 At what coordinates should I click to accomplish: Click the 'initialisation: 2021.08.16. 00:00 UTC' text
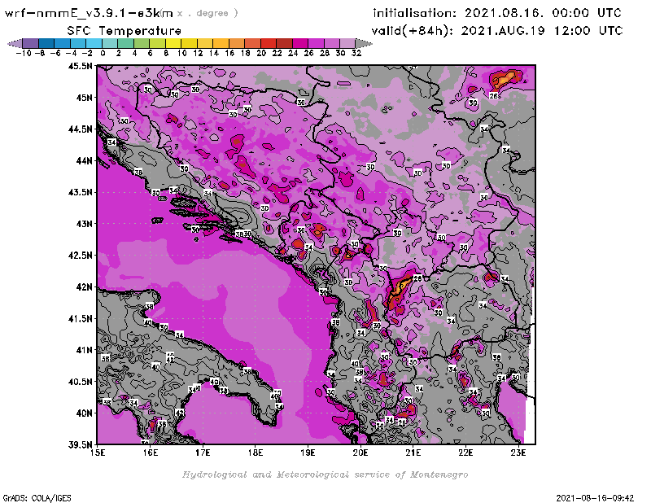coord(497,13)
